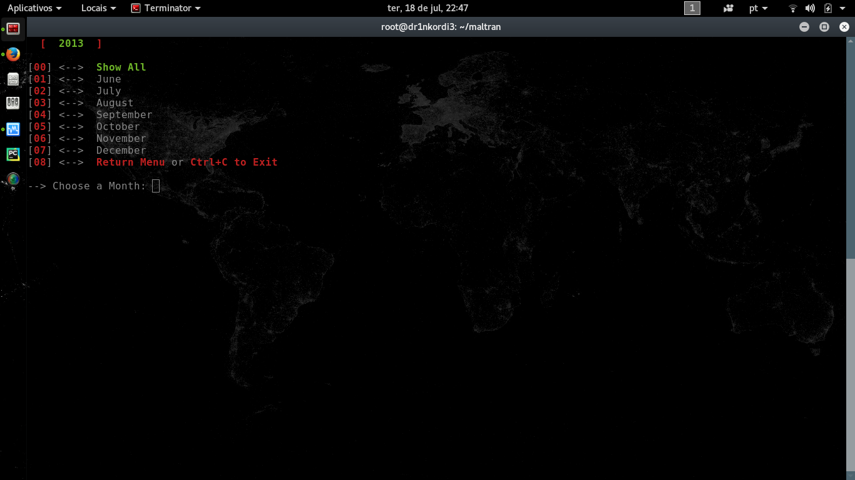This screenshot has height=480, width=855.
Task: Click the August option text
Action: point(115,103)
